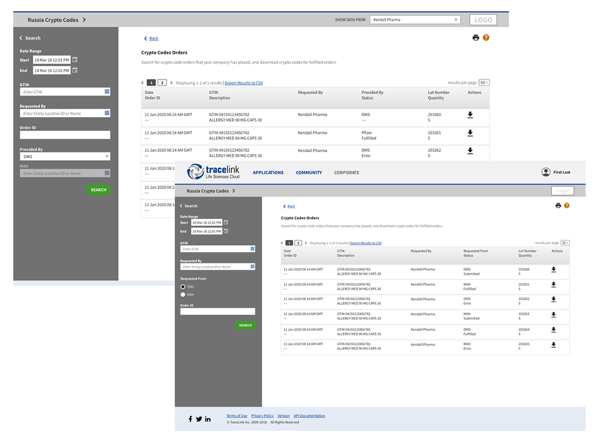Open the Version footer link
The image size is (600, 441).
283,416
